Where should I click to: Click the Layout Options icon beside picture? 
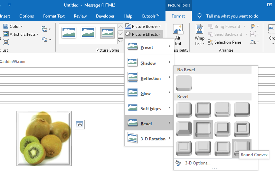pyautogui.click(x=80, y=125)
